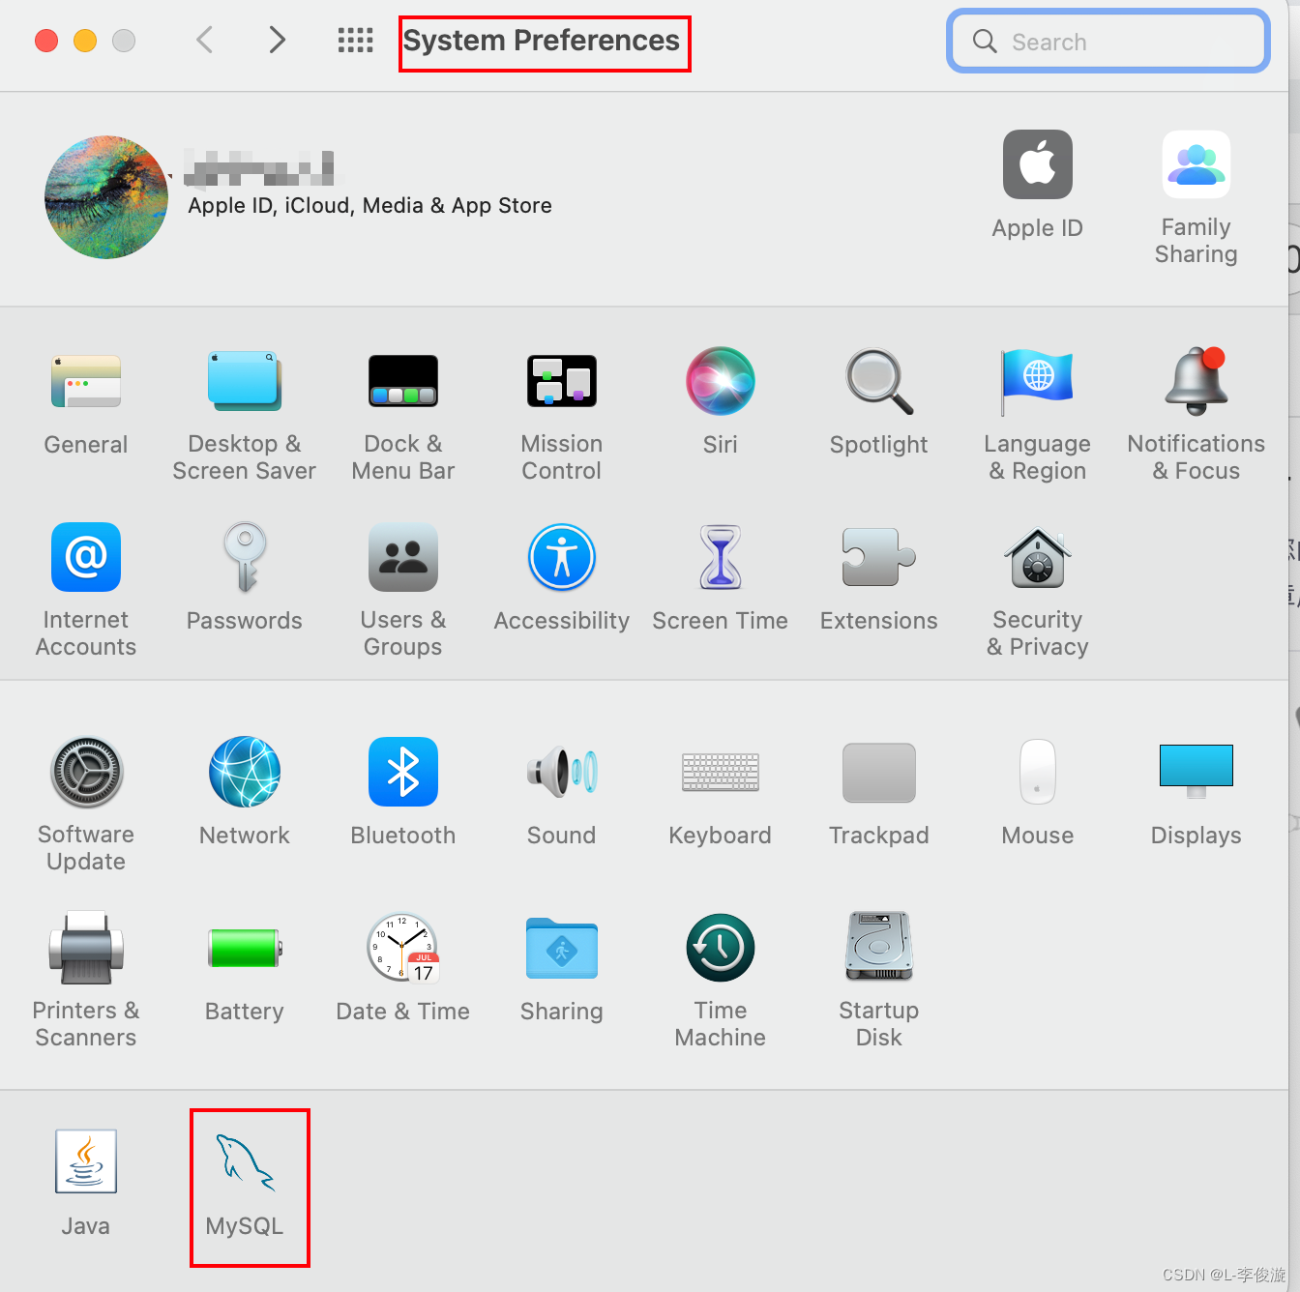Screen dimensions: 1300x1292
Task: Show all preferences grid button
Action: (355, 40)
